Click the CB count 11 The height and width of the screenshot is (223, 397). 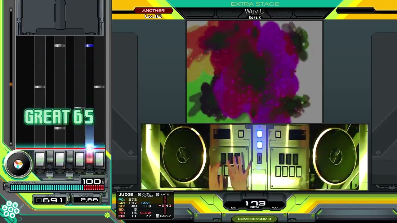(134, 216)
